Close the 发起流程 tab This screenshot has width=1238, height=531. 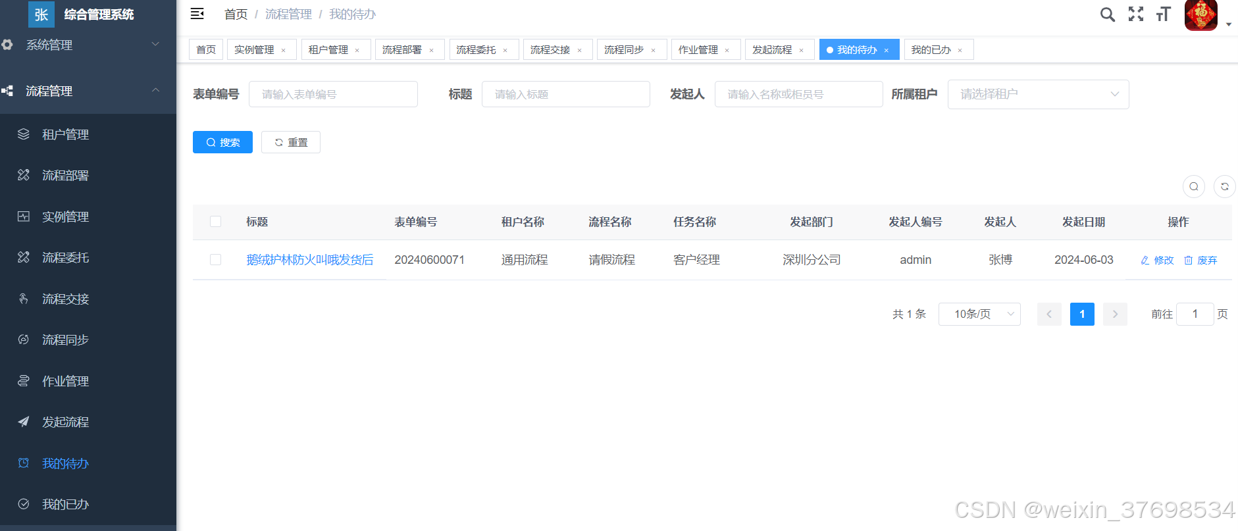pyautogui.click(x=802, y=50)
